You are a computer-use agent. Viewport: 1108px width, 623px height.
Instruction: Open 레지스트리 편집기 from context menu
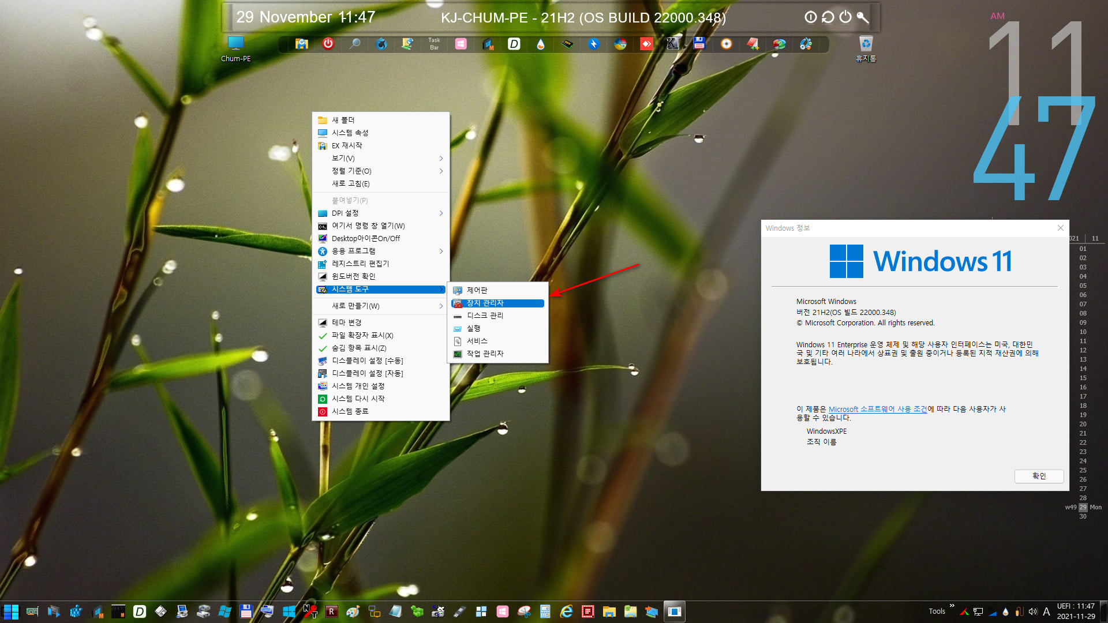[x=381, y=264]
